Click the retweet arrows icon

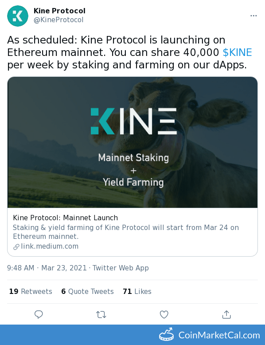pos(101,315)
